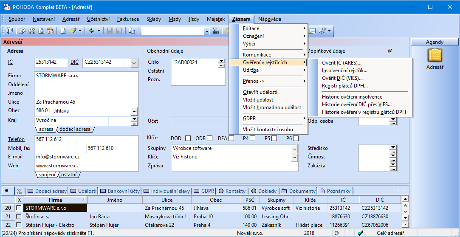Click the print toolbar icon
460x237 pixels.
pyautogui.click(x=32, y=31)
